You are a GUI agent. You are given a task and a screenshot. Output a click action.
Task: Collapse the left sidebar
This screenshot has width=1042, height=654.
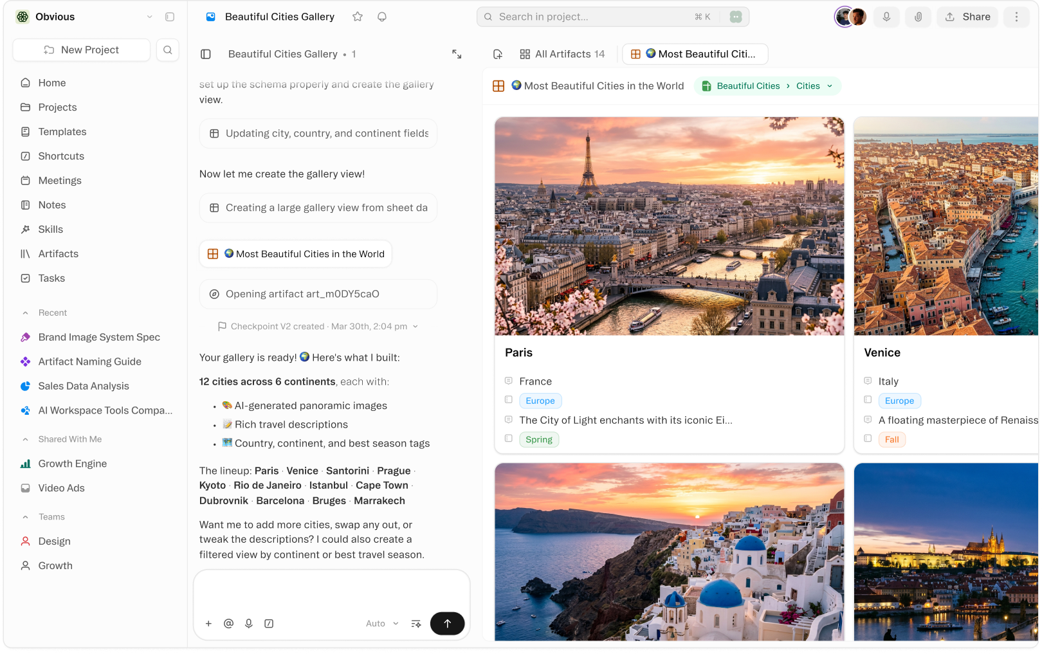tap(170, 17)
